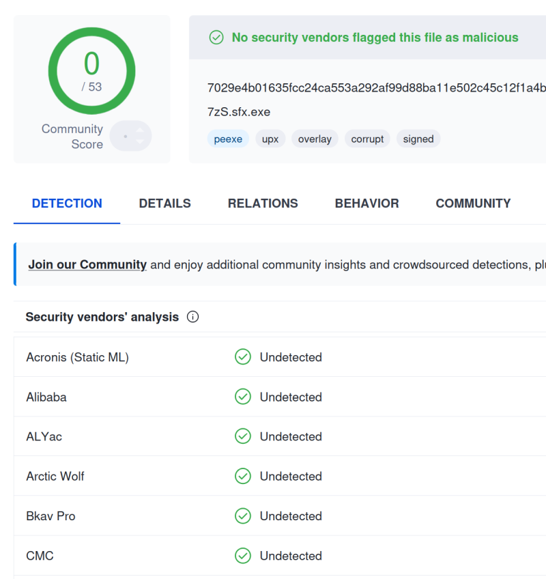
Task: Click the green check icon in the malicious banner
Action: pyautogui.click(x=216, y=38)
